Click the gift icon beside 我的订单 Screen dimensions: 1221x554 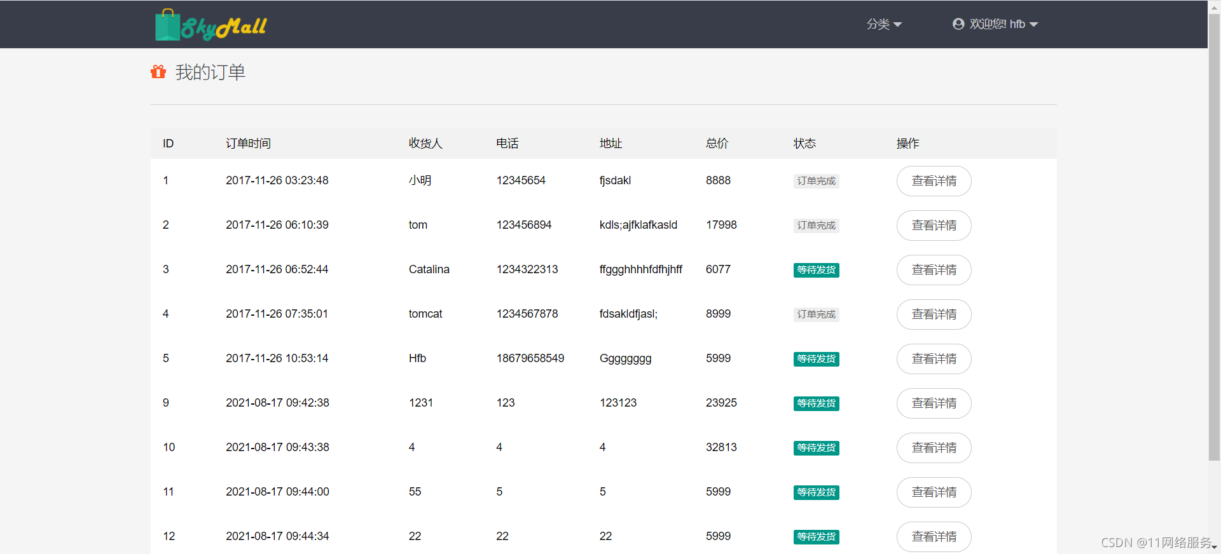158,72
